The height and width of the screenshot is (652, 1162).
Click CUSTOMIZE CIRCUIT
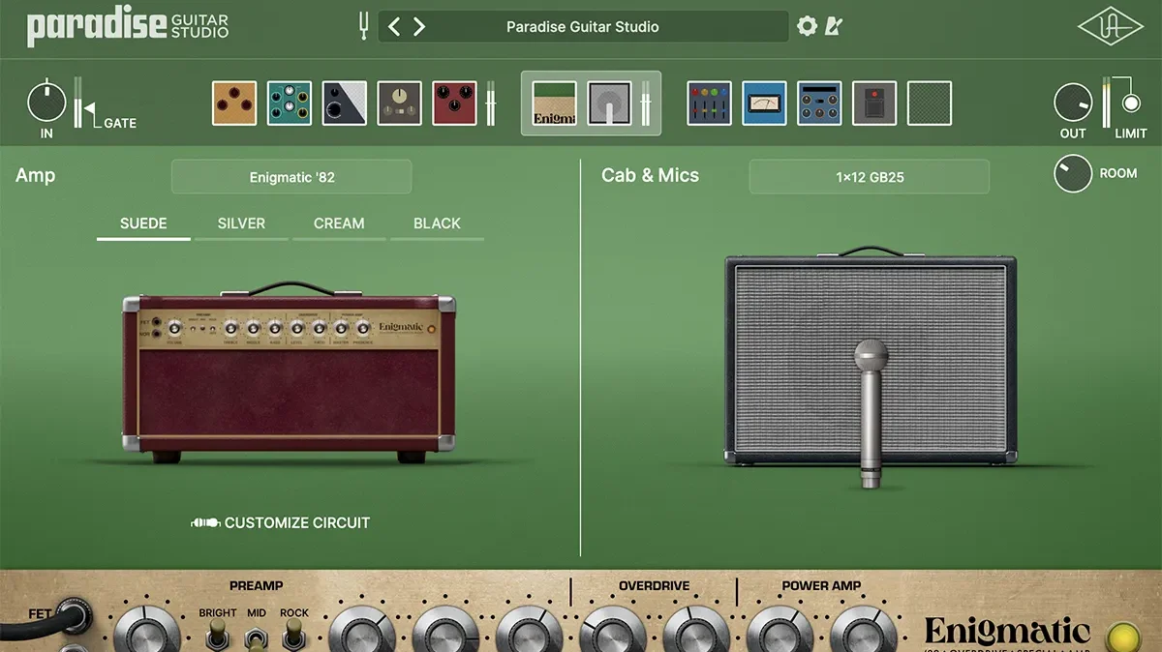tap(281, 522)
